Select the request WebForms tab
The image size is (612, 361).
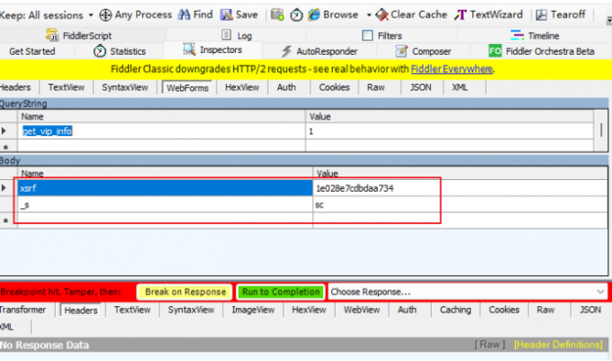(187, 88)
